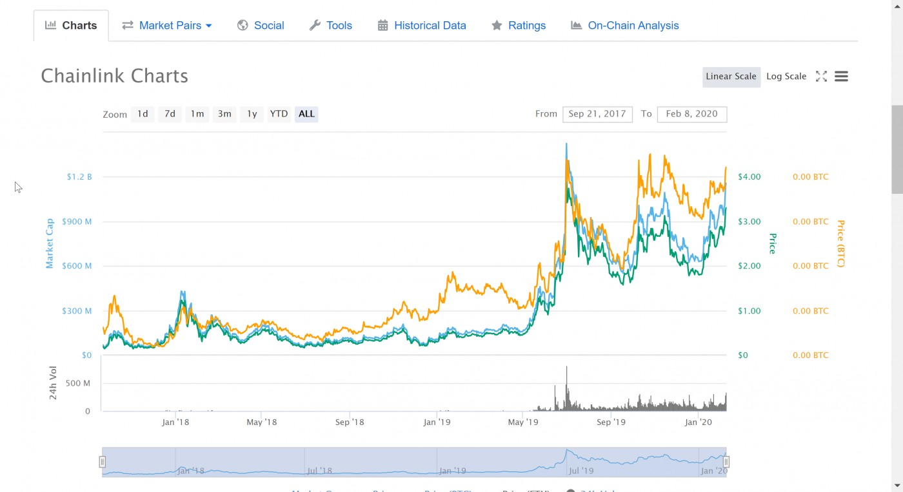Open the Market Pairs dropdown tab
The image size is (903, 492).
166,26
